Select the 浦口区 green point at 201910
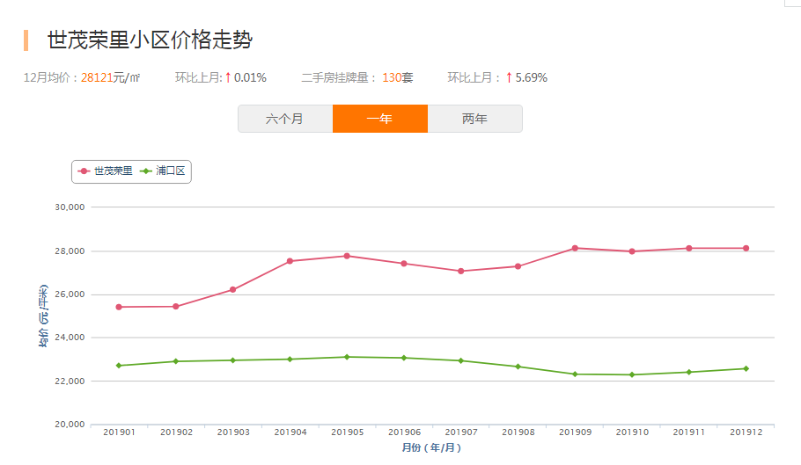The image size is (801, 465). click(x=632, y=374)
